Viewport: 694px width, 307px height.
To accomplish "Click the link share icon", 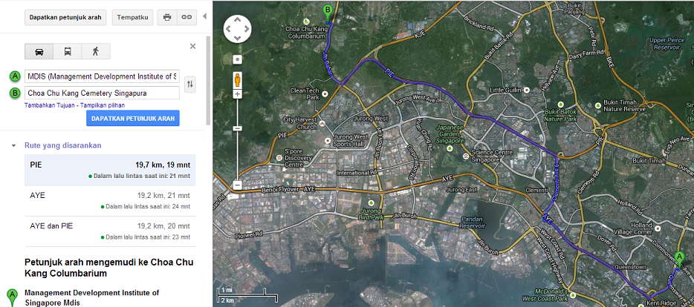I will click(x=187, y=18).
